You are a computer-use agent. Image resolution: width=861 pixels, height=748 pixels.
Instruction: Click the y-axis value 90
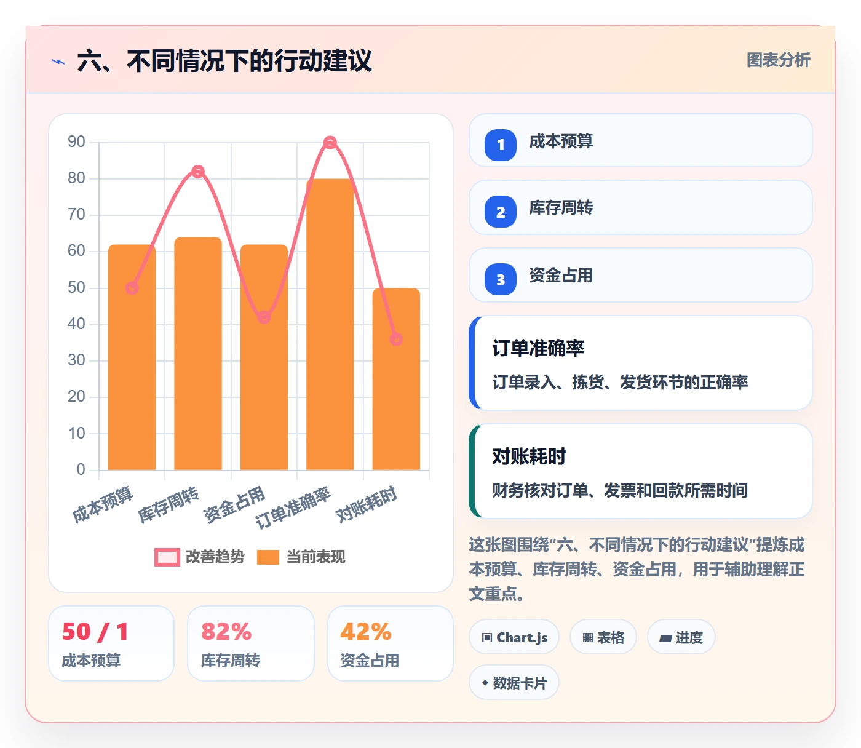(x=76, y=142)
